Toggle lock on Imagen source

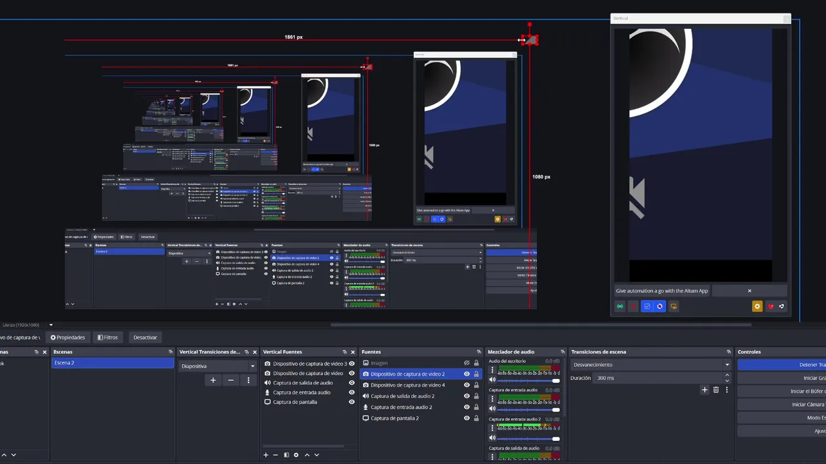[x=476, y=363]
